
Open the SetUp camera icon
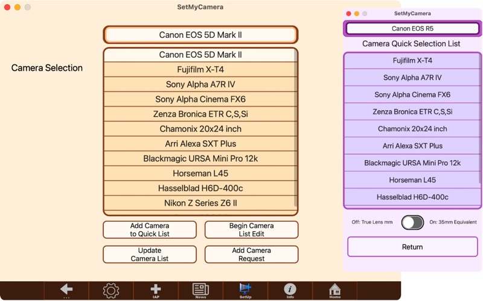(245, 290)
